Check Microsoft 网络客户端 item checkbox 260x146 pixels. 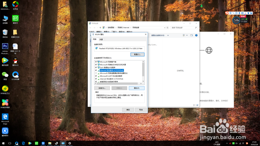(x=96, y=62)
